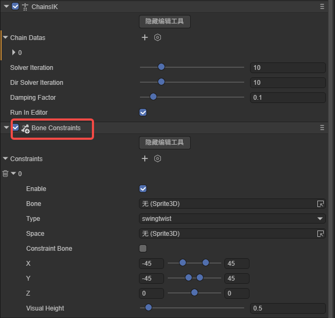Collapse the Constraints list
Viewport: 335px width, 318px height.
pos(5,159)
